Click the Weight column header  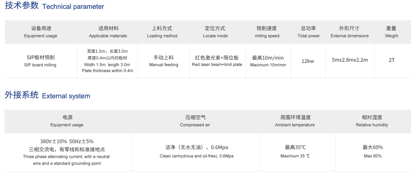pyautogui.click(x=391, y=32)
